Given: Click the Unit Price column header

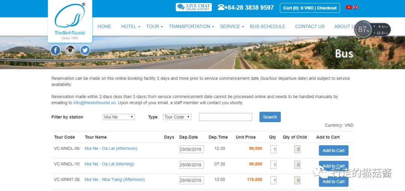Looking at the screenshot, I should click(x=246, y=137).
